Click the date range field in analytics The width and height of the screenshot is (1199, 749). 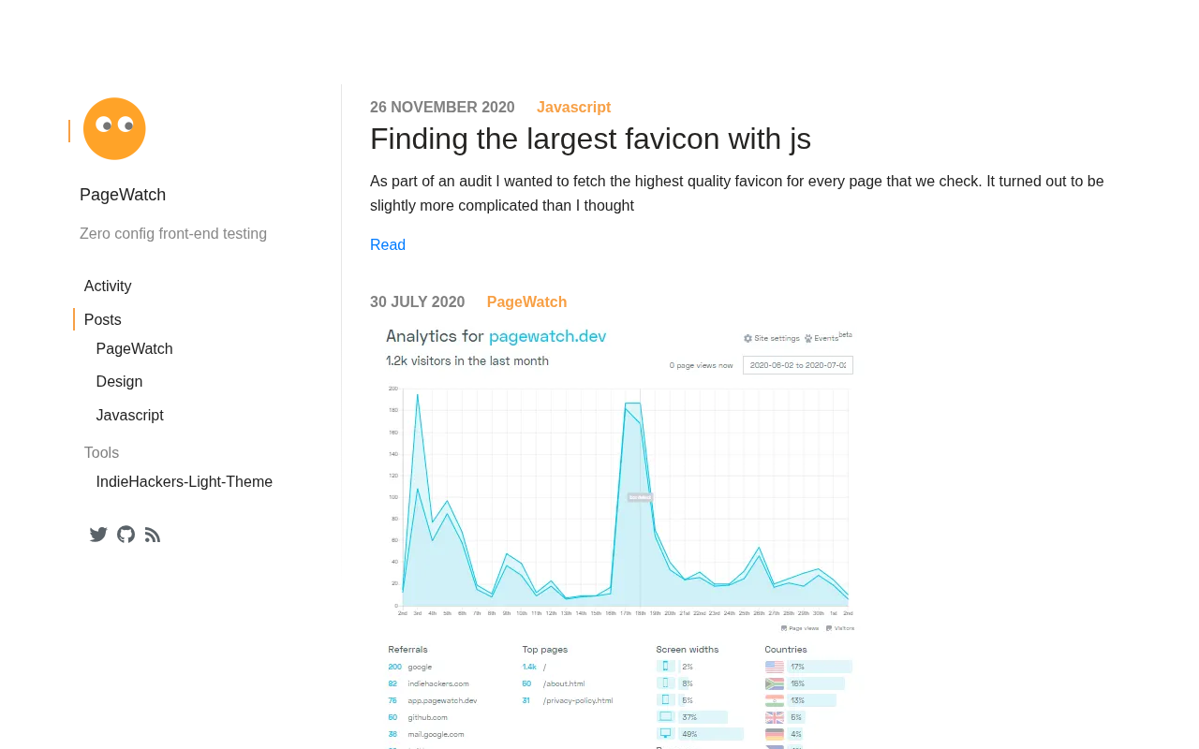click(797, 365)
